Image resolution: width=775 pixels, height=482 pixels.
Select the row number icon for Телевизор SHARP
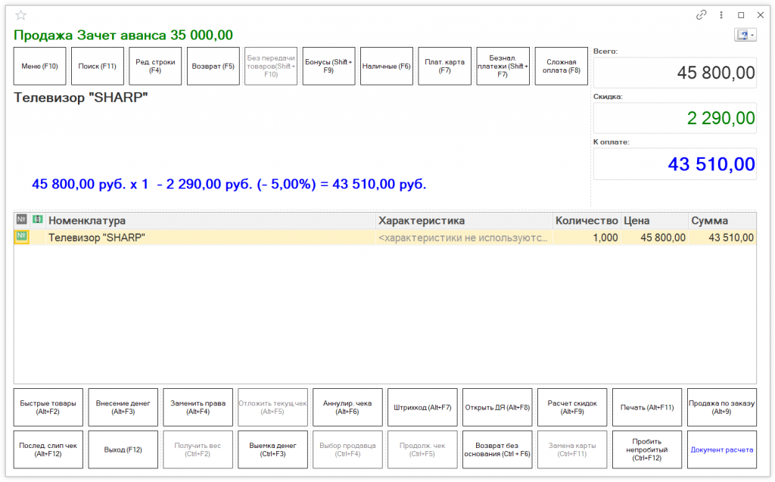tap(21, 237)
